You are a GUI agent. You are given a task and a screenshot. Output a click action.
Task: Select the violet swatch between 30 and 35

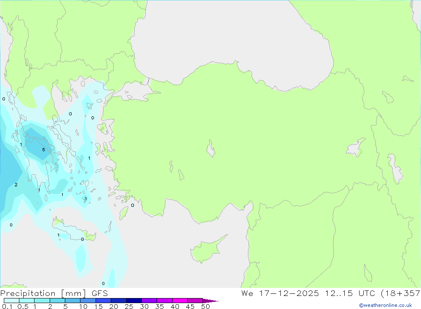[x=149, y=301]
